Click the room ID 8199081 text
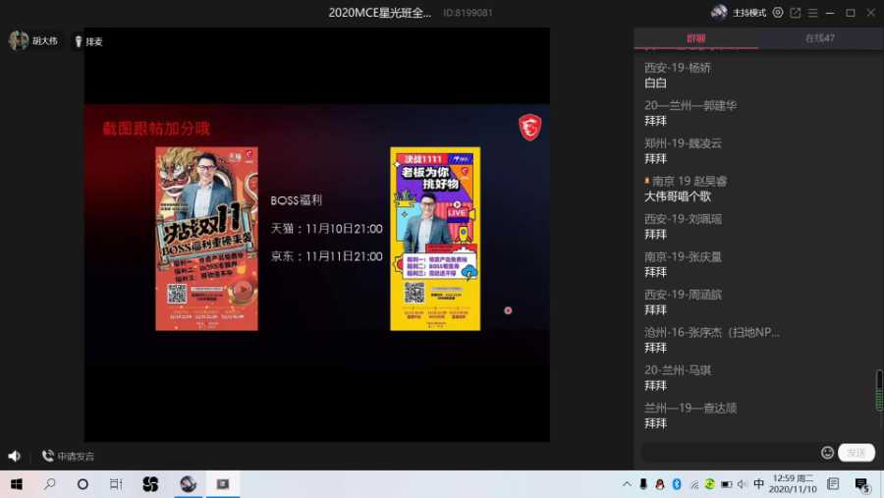Screen dimensions: 884x498 (468, 13)
